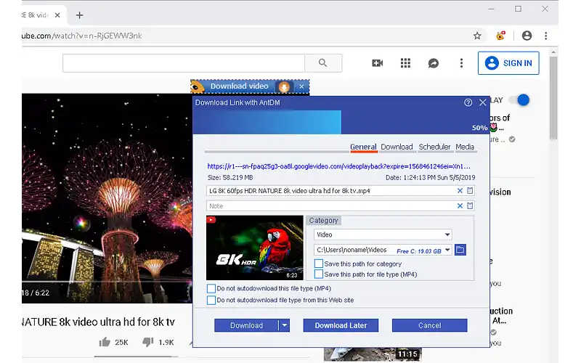This screenshot has height=363, width=581.
Task: Click the 'Free C: 19.03 GB' text
Action: coord(419,251)
